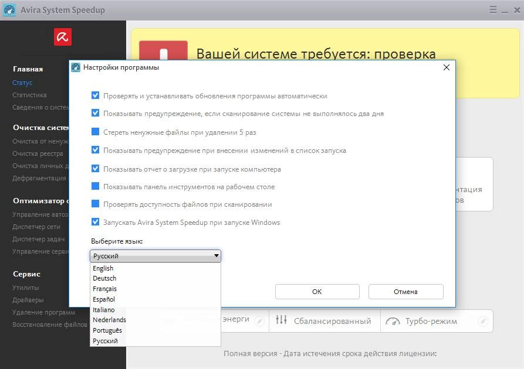Screen dimensions: 524x369
Task: Toggle boot report at computer startup
Action: 95,169
